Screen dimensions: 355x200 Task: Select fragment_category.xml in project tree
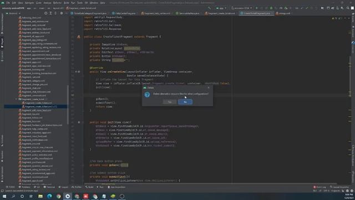32,81
